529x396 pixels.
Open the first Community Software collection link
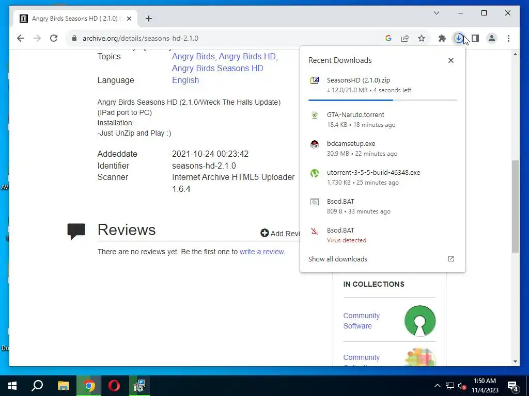[361, 321]
